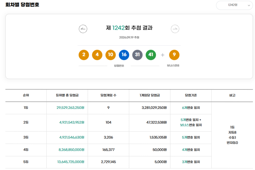Click the 당첨번호 label under the balls

[x=119, y=66]
